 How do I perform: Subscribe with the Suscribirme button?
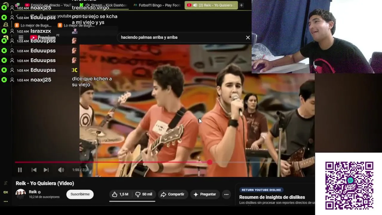click(80, 194)
